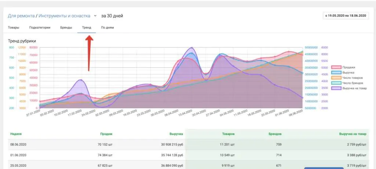Go to the Для ремонта breadcrumb link
The height and width of the screenshot is (169, 376).
click(21, 16)
